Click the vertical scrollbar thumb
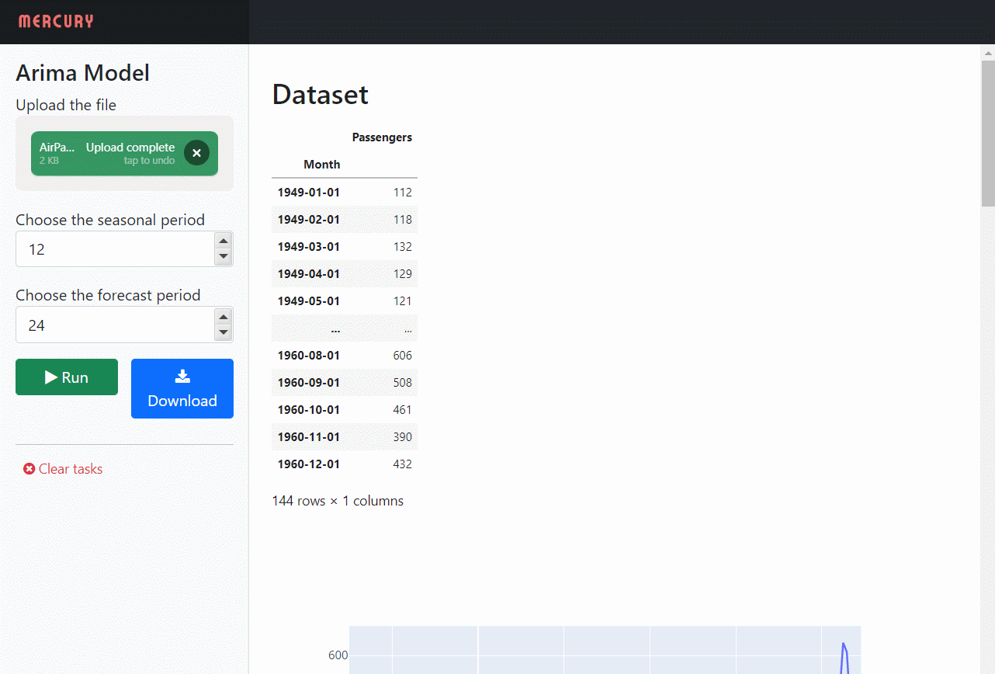This screenshot has width=995, height=674. (x=988, y=132)
